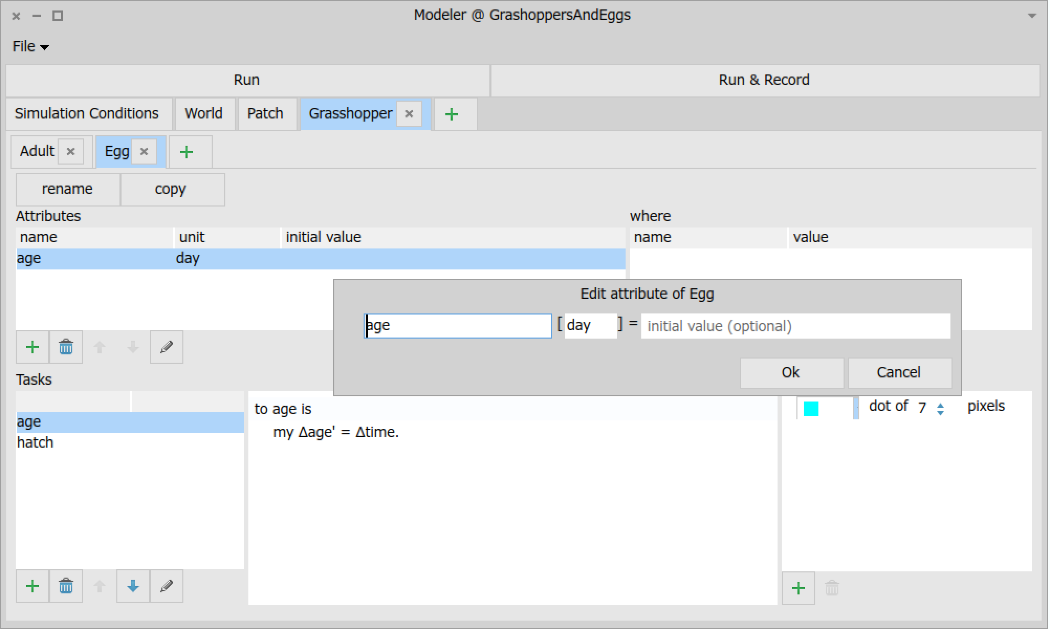Open the title bar dropdown arrow

click(1032, 16)
